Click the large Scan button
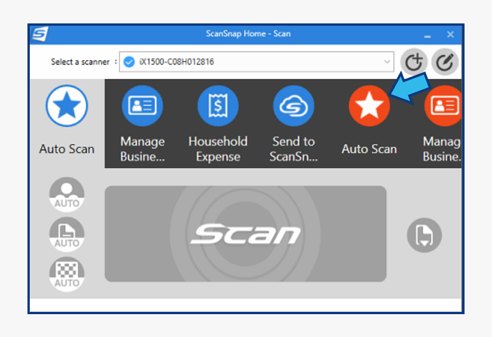 tap(245, 234)
